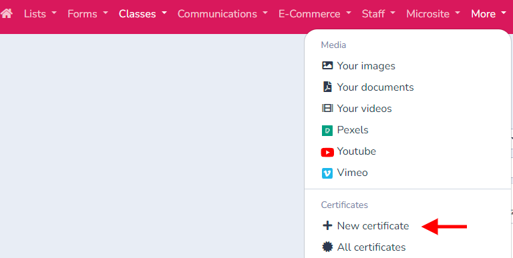Viewport: 513px width, 258px height.
Task: Expand the Microsite dropdown menu
Action: [433, 14]
